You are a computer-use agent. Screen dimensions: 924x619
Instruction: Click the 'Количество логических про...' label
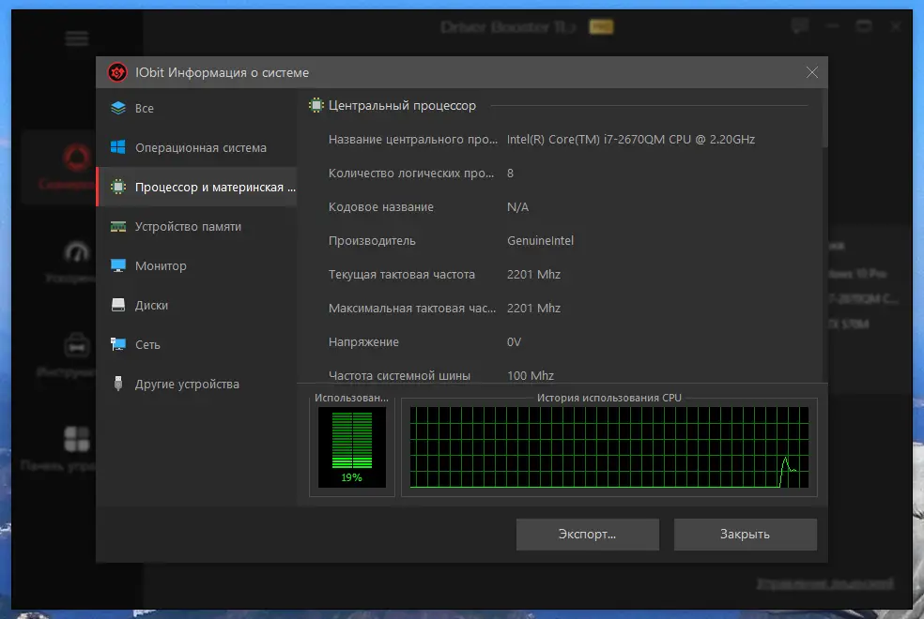[x=411, y=174]
